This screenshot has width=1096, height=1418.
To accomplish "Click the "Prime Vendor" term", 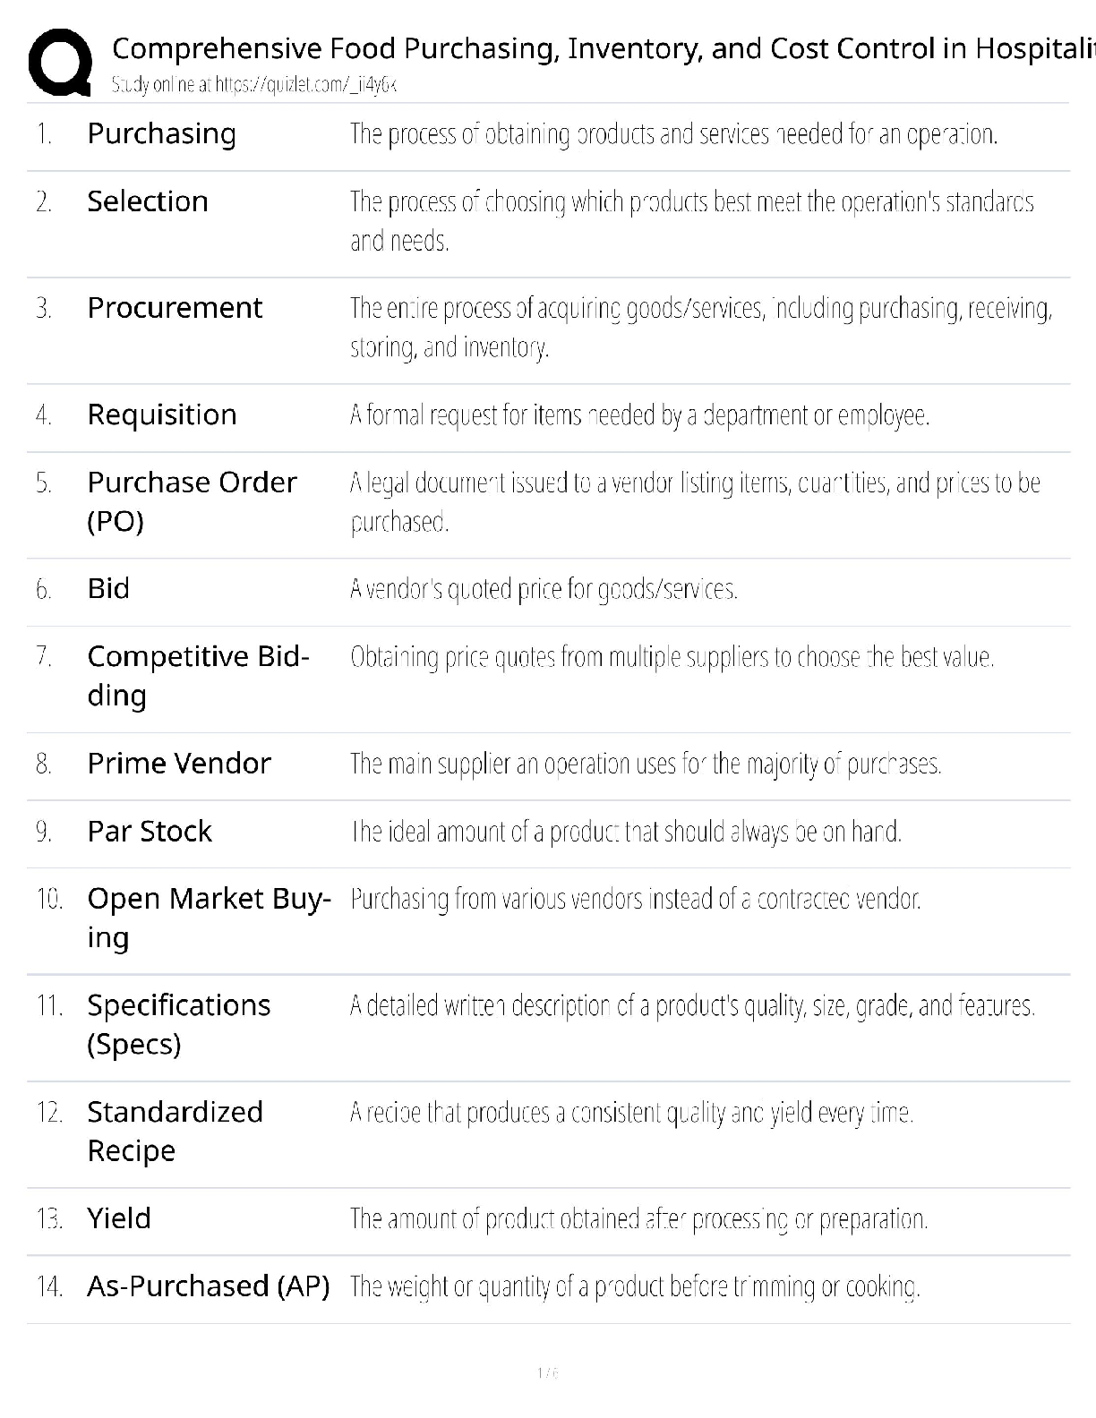I will (179, 763).
